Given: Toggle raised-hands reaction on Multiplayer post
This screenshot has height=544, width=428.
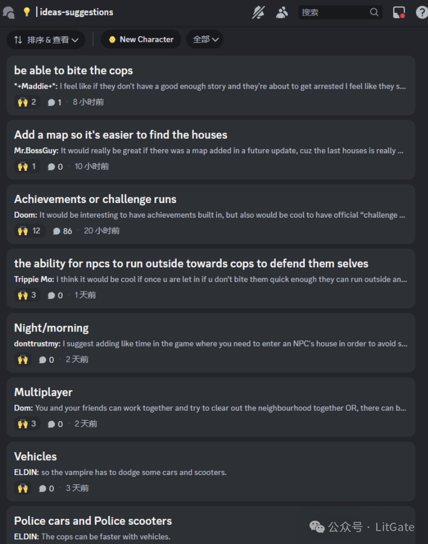Looking at the screenshot, I should pos(27,424).
